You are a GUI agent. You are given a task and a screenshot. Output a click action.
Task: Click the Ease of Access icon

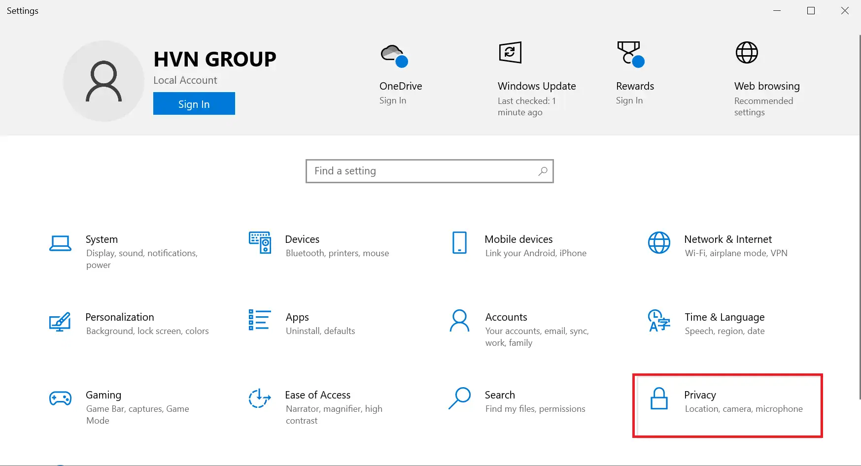coord(260,399)
